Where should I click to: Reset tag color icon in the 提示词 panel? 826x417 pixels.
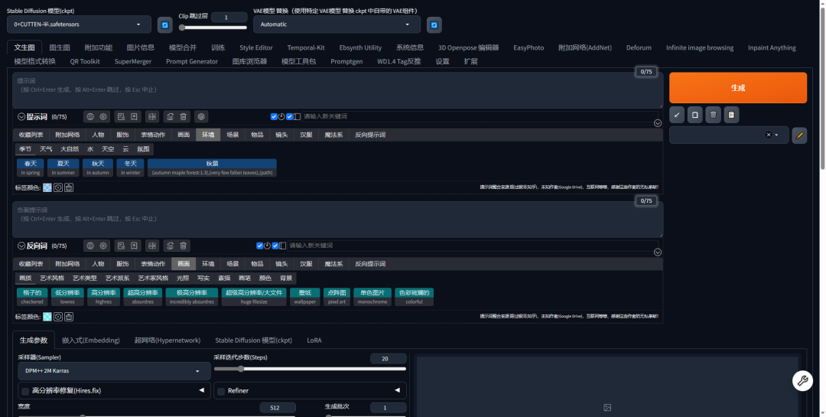(x=58, y=187)
